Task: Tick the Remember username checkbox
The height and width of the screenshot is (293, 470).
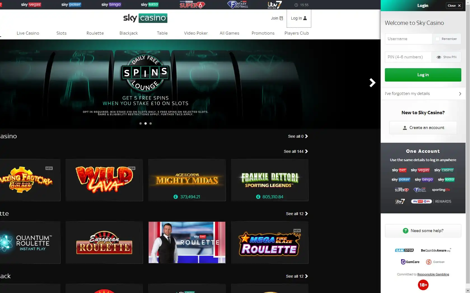Action: [438, 39]
